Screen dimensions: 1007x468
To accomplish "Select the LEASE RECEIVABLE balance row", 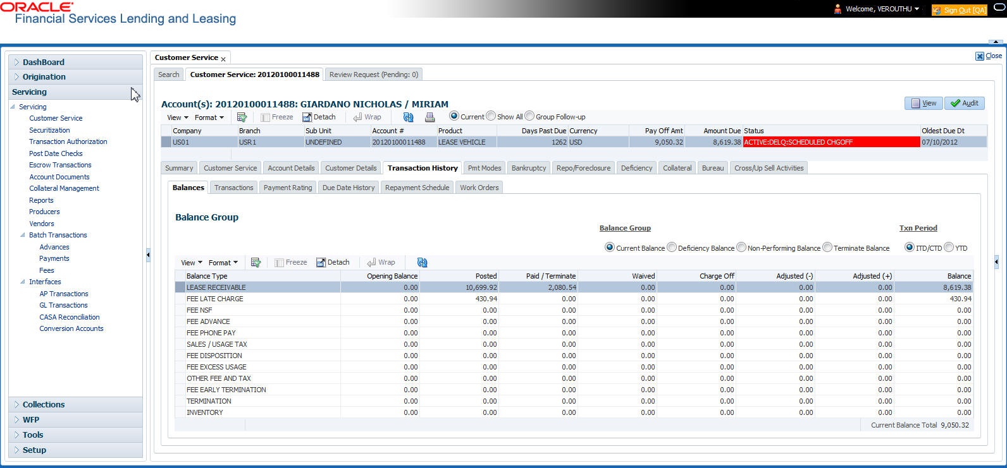I will click(574, 287).
